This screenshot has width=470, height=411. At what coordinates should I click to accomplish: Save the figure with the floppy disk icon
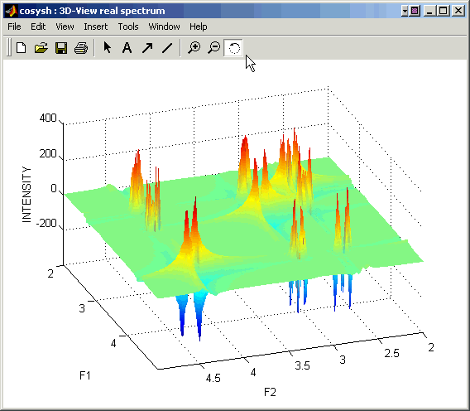click(61, 48)
